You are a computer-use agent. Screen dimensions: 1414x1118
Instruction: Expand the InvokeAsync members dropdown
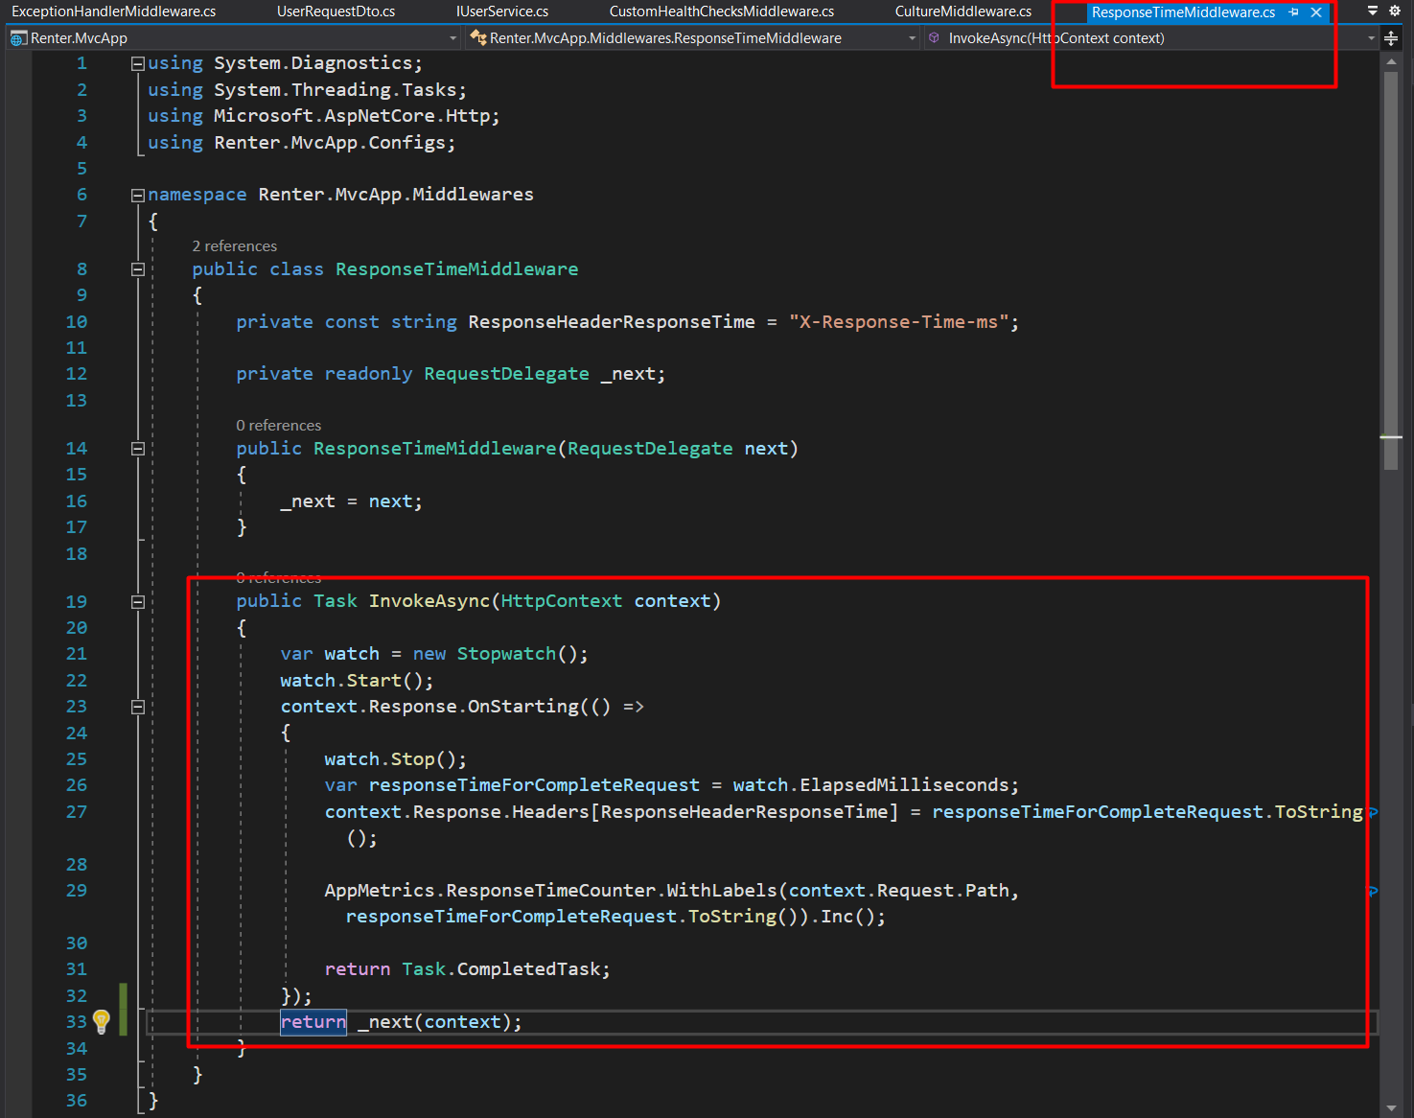[1371, 38]
